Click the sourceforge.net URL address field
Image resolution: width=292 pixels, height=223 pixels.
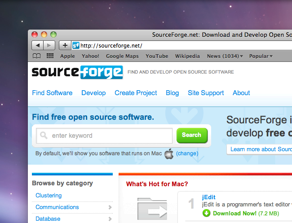coord(182,46)
